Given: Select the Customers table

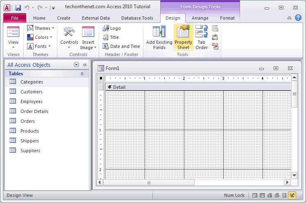Looking at the screenshot, I should 47,92.
